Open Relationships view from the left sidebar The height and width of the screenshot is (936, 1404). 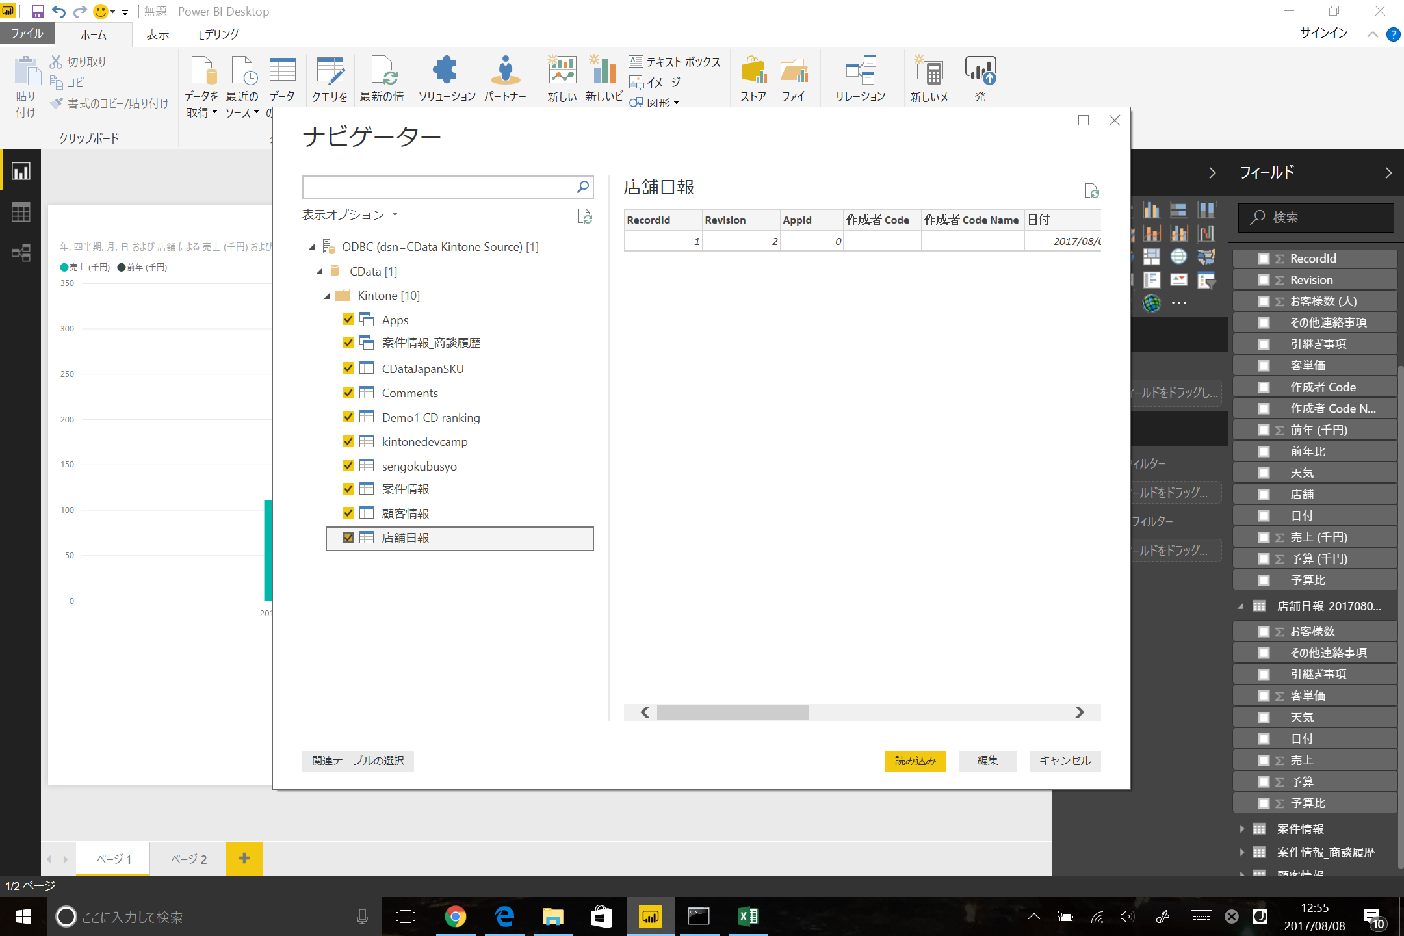click(20, 253)
